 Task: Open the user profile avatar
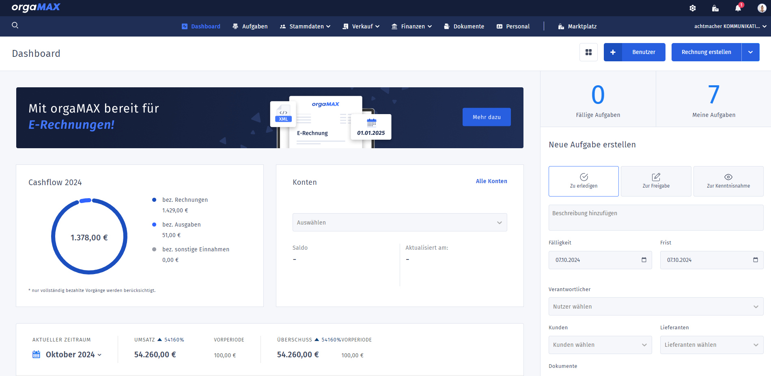coord(762,8)
